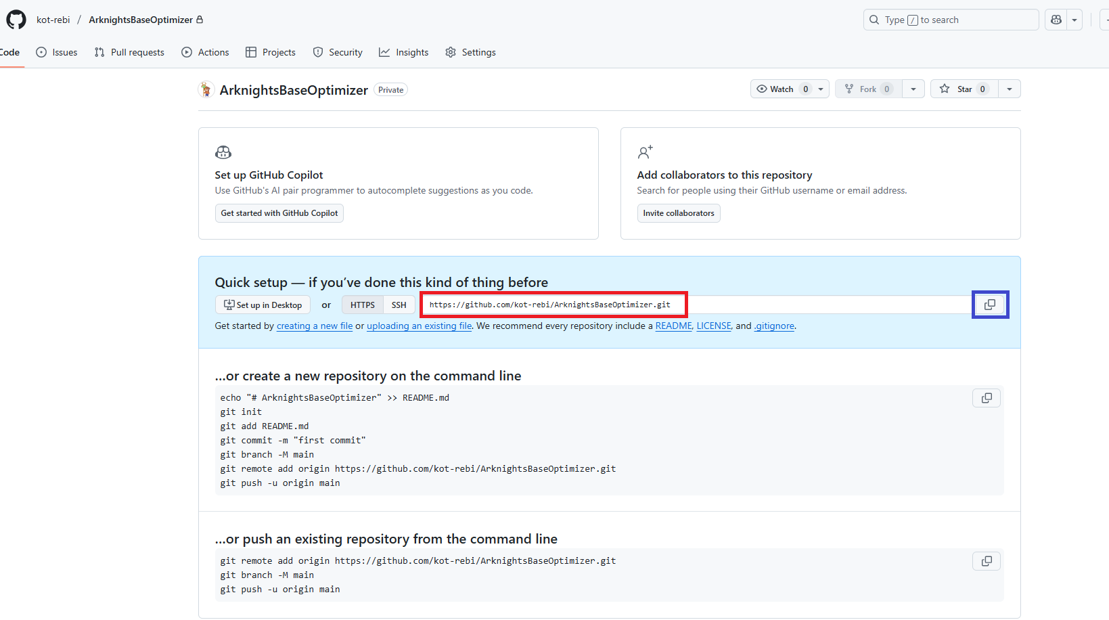Viewport: 1109px width, 620px height.
Task: Open Copilot chat icon in header
Action: (x=1056, y=20)
